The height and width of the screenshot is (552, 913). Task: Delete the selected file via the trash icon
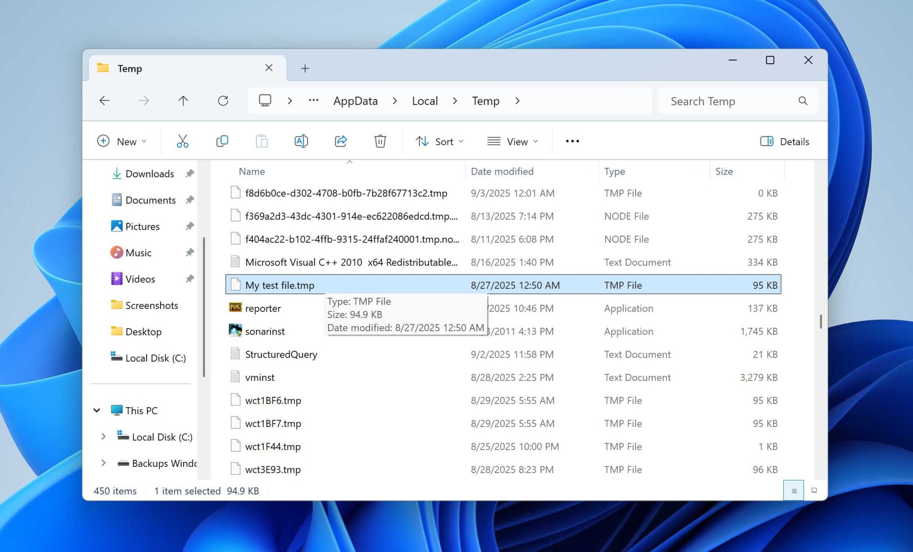(x=379, y=141)
